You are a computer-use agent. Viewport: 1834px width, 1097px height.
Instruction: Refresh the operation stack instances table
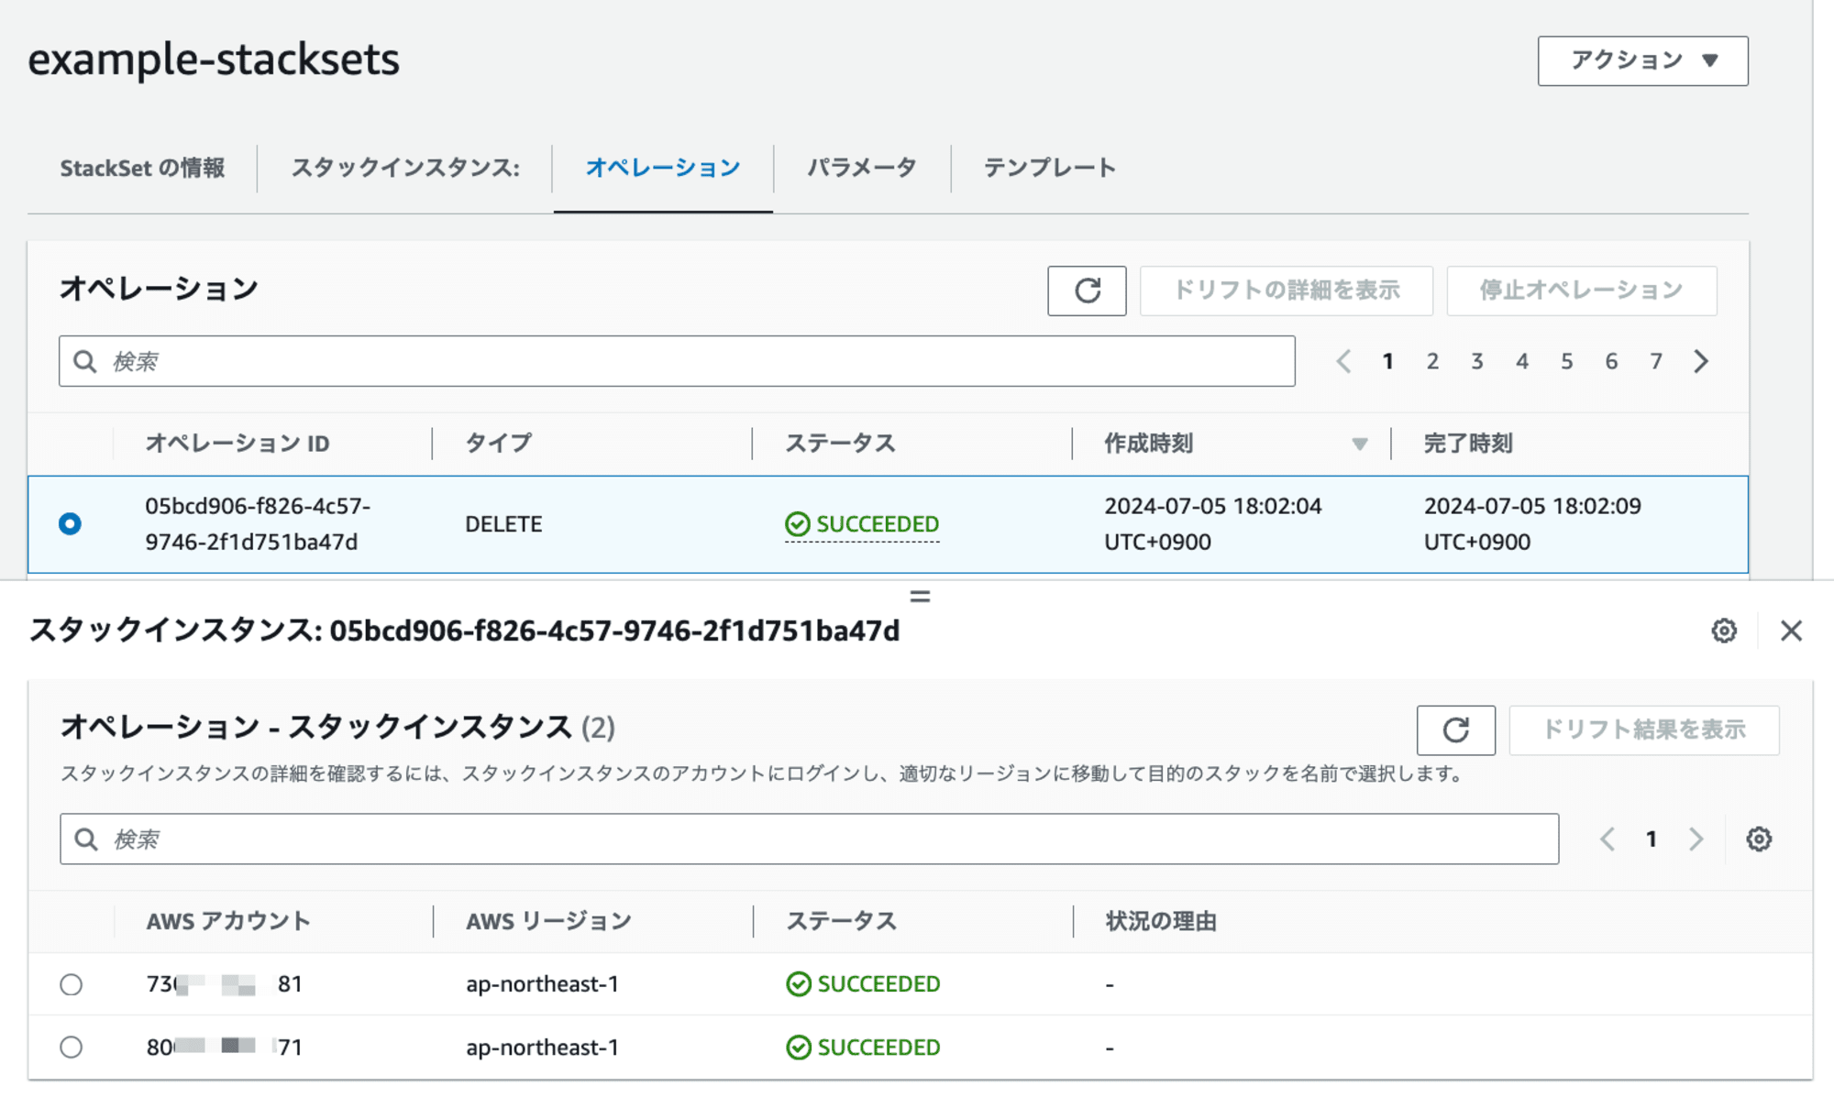[1455, 730]
